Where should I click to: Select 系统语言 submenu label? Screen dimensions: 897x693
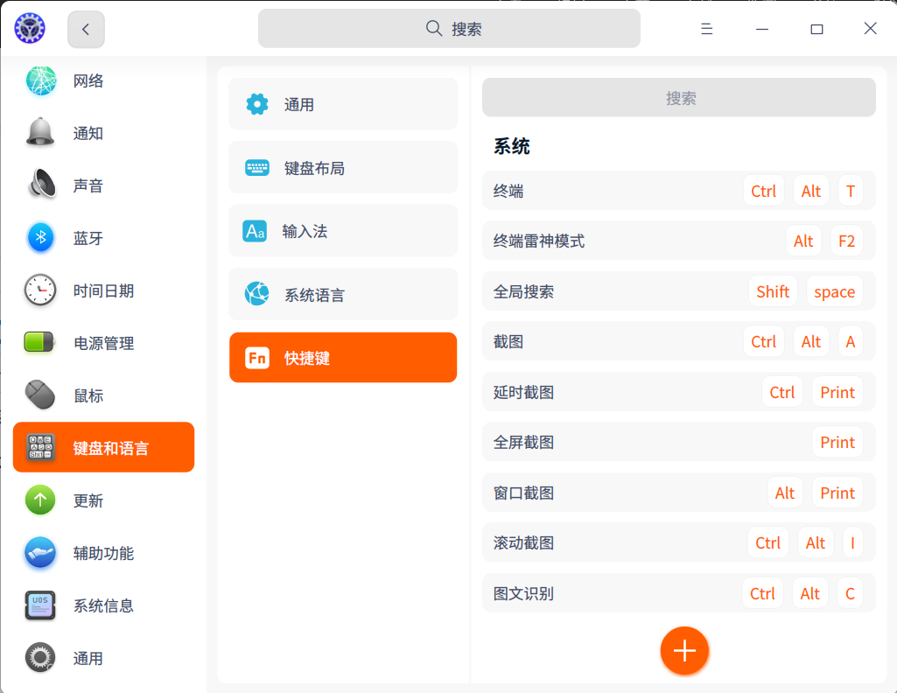315,295
